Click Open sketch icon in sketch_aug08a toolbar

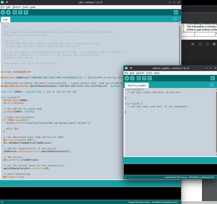tap(144, 78)
